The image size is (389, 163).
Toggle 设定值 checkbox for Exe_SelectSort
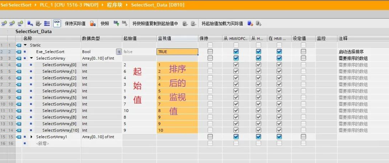303,52
